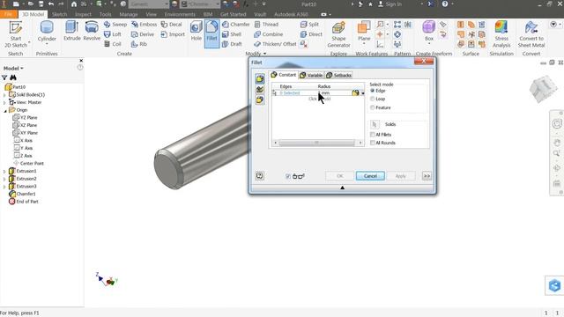Screen dimensions: 564x317
Task: Choose the Chamfer tool
Action: coord(235,25)
